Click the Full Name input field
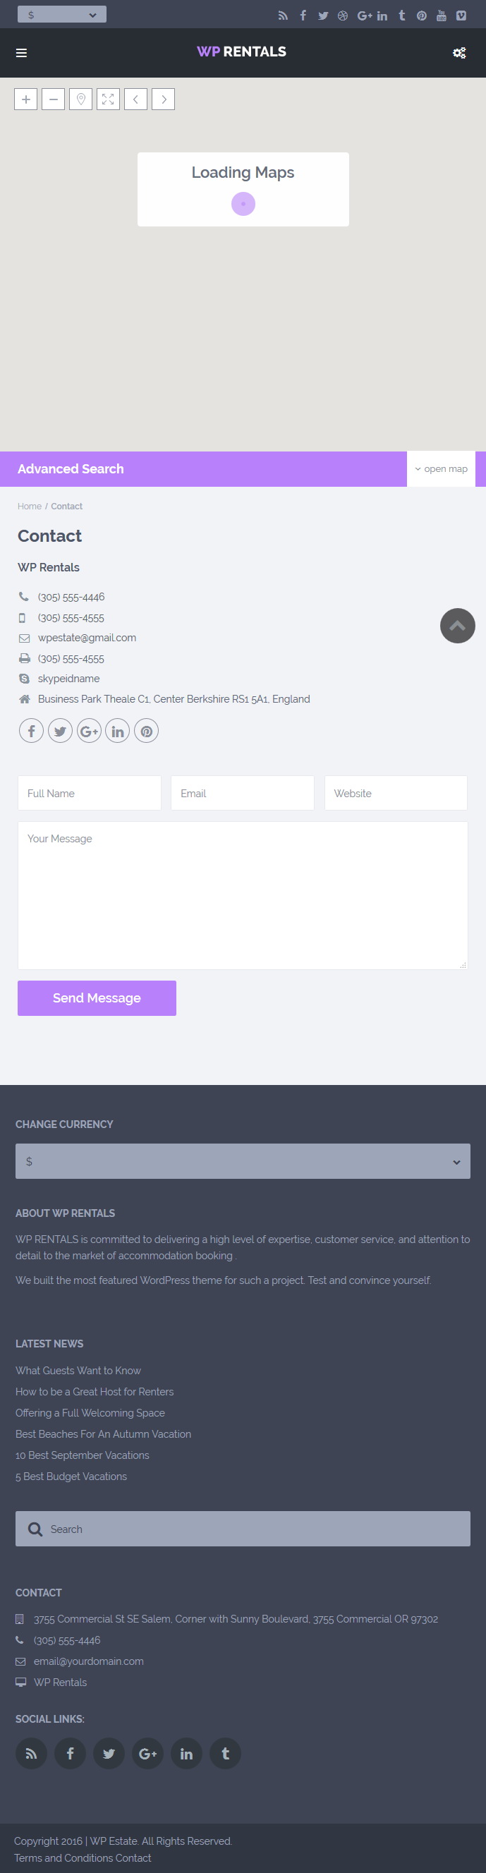 click(x=90, y=792)
